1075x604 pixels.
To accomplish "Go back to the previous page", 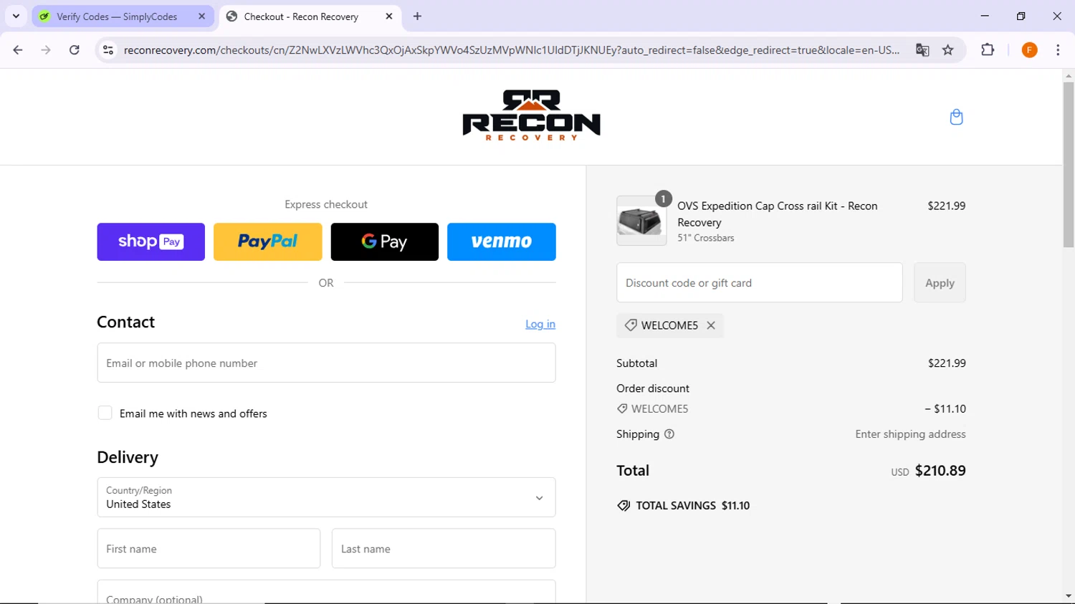I will tap(18, 50).
